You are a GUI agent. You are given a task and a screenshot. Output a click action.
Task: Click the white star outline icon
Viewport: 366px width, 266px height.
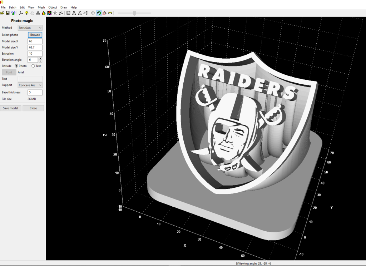point(55,13)
